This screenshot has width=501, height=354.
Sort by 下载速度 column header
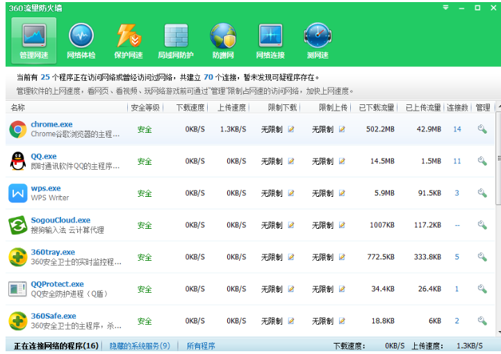coord(191,108)
